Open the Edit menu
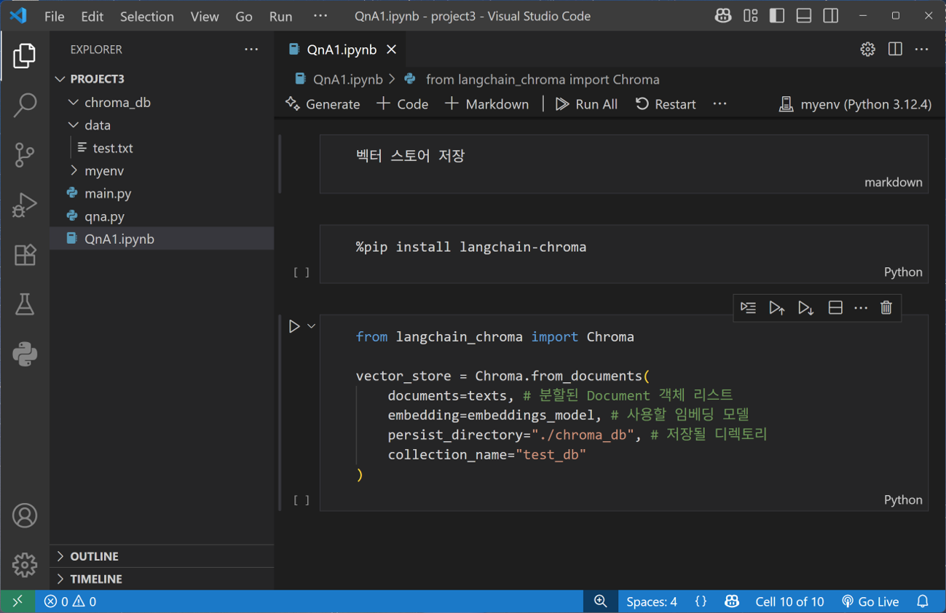Image resolution: width=946 pixels, height=613 pixels. pyautogui.click(x=92, y=16)
